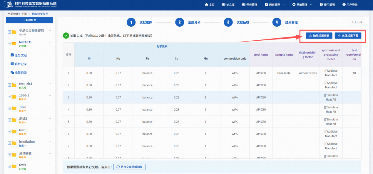
Task: Click 更换文献重新抽取 button
Action: pos(129,167)
